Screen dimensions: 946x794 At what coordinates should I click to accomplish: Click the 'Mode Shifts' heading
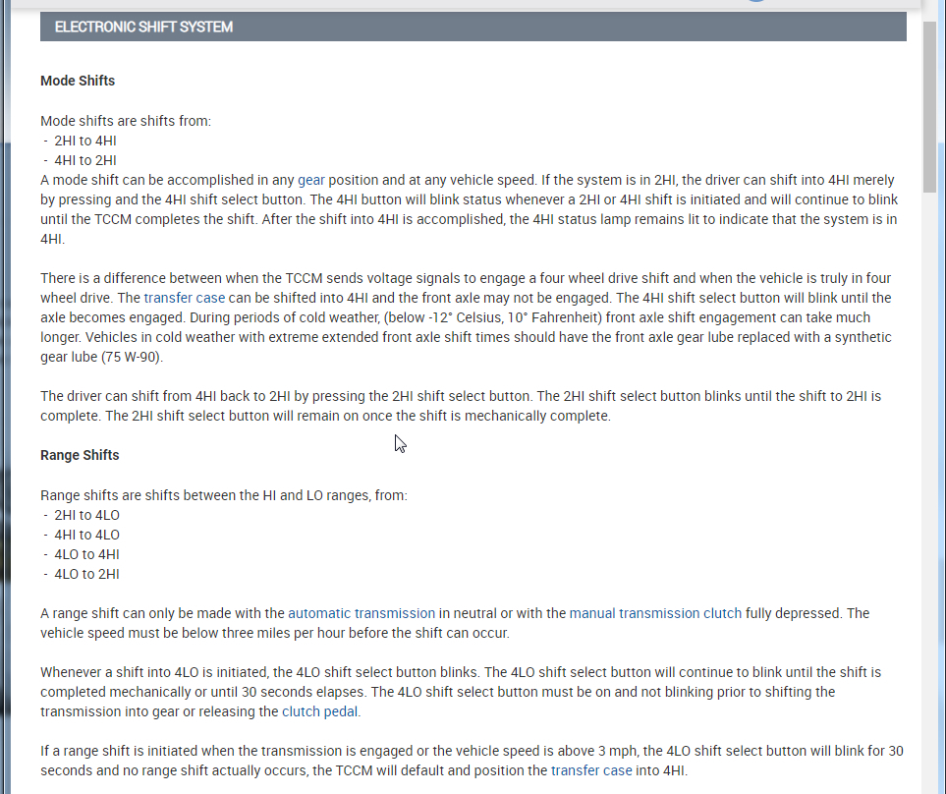(78, 81)
